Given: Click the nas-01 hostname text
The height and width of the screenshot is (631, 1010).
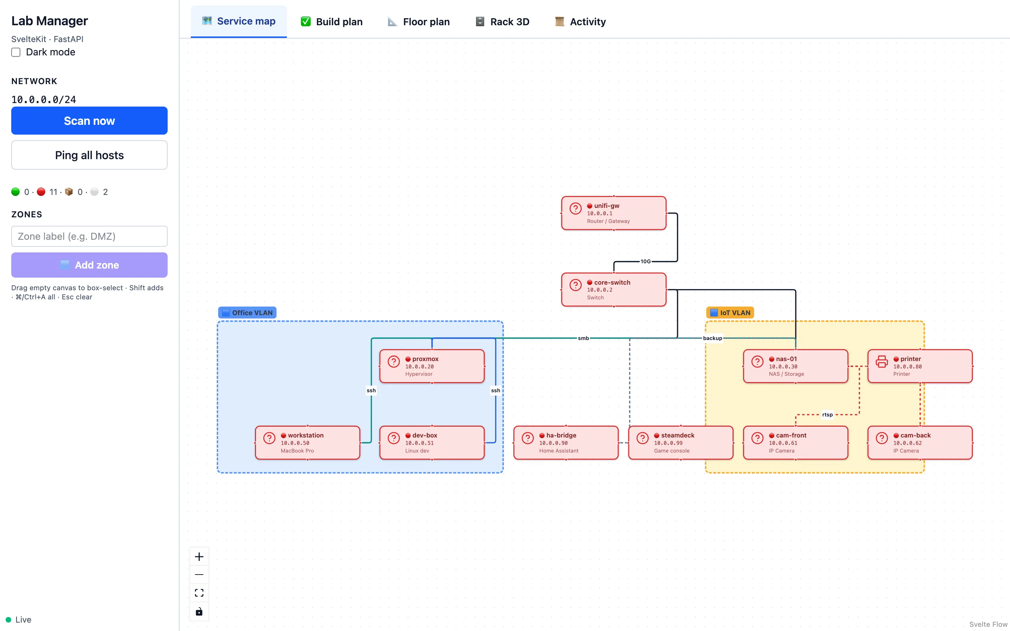Looking at the screenshot, I should pos(786,359).
